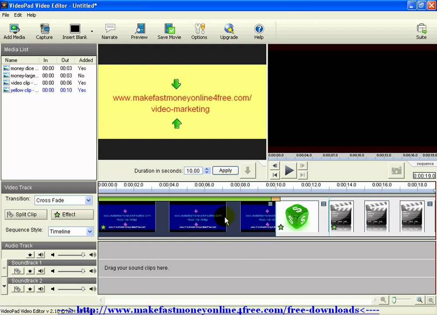Apply the clip duration
The image size is (437, 315).
pyautogui.click(x=225, y=171)
